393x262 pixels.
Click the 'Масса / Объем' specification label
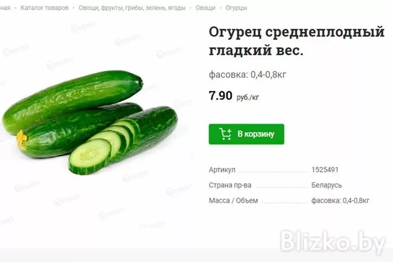click(x=233, y=201)
